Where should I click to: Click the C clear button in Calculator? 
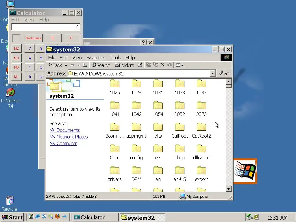71,38
